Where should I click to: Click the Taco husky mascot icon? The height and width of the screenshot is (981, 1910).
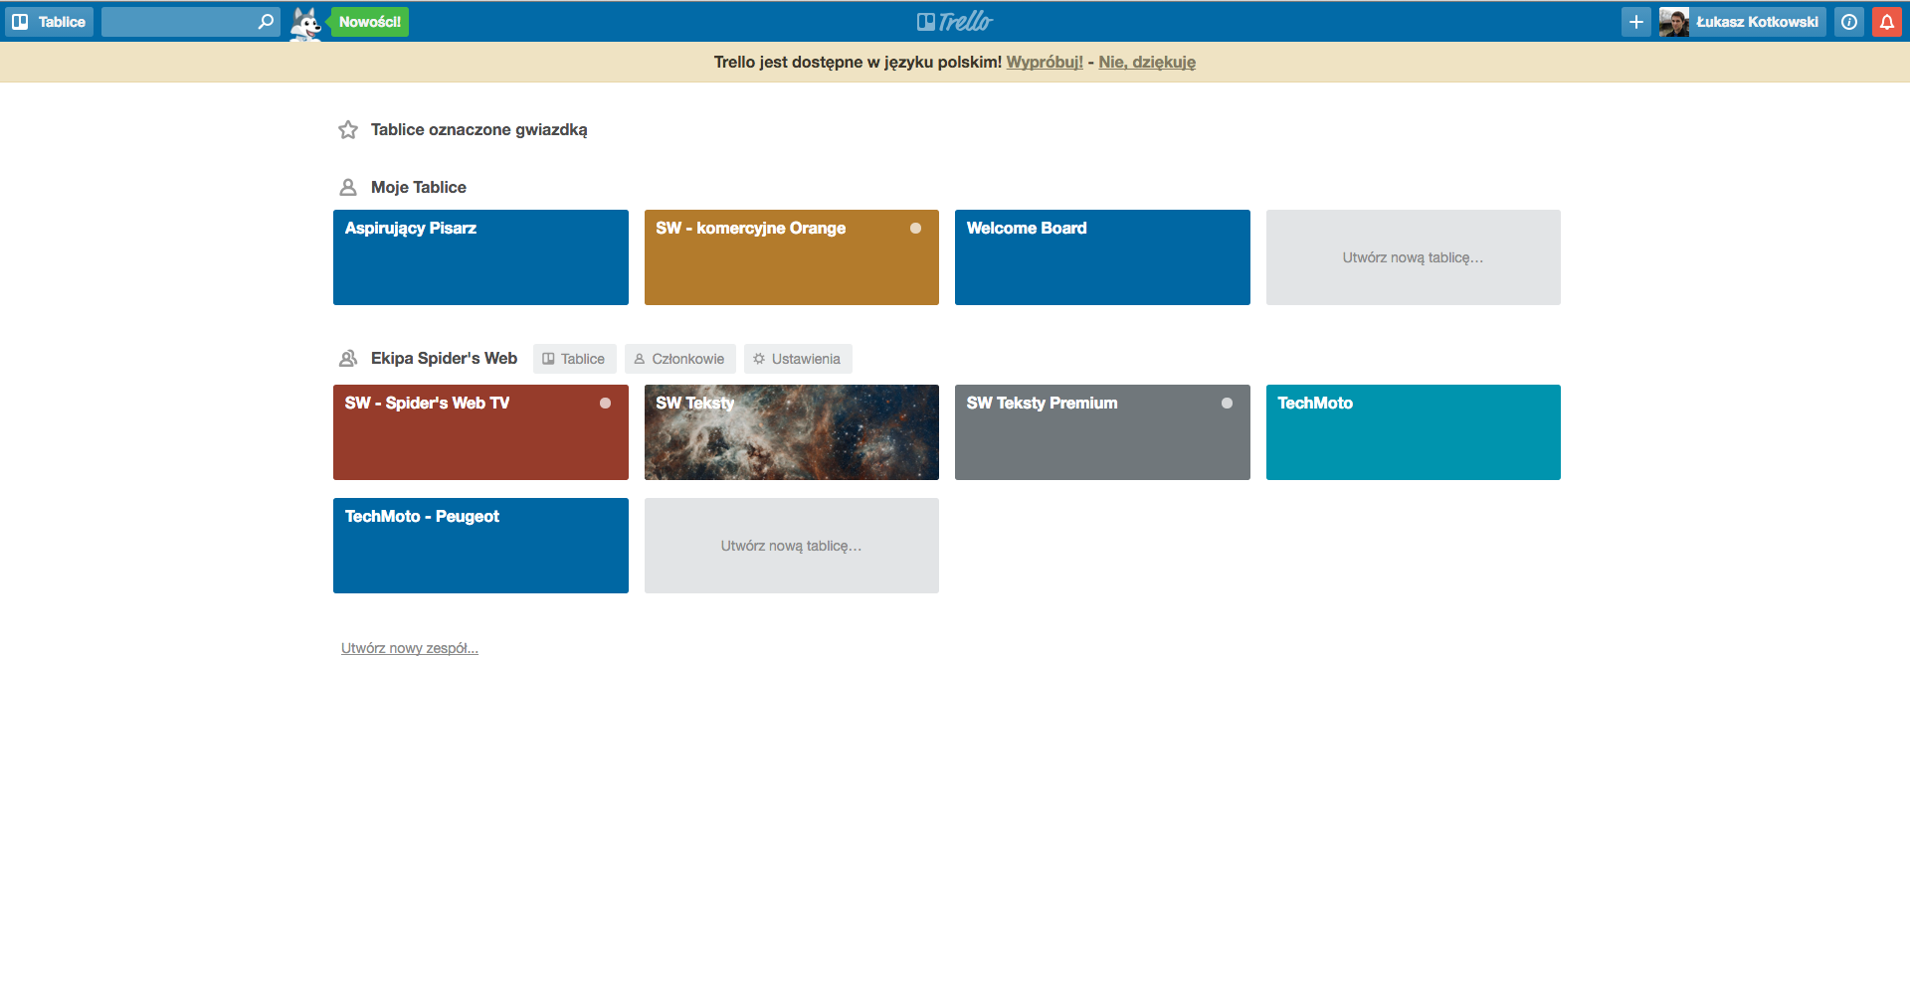[x=305, y=23]
